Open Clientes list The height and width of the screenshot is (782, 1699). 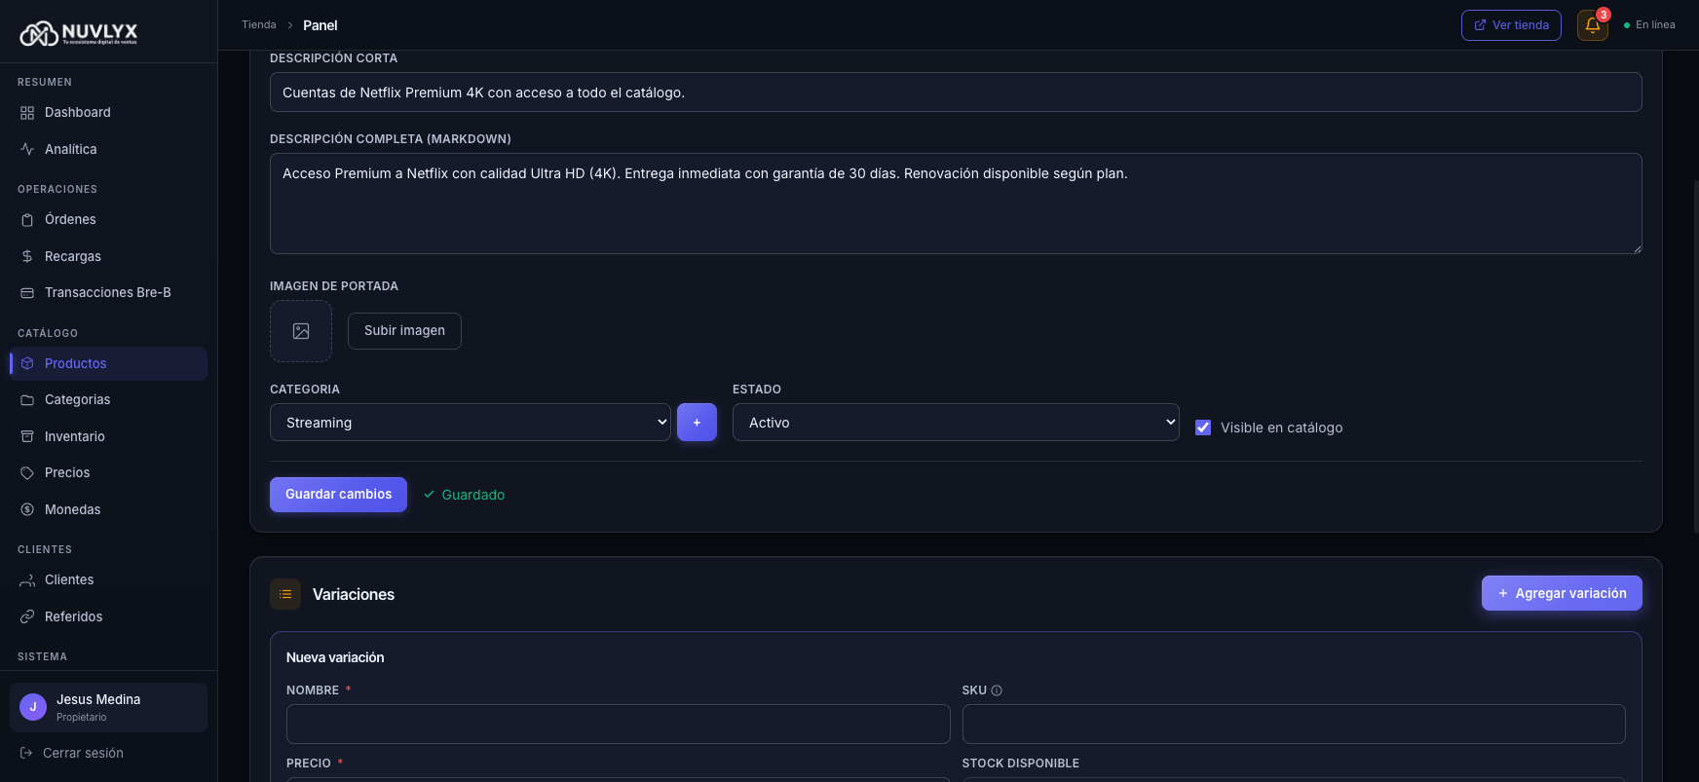[x=108, y=580]
